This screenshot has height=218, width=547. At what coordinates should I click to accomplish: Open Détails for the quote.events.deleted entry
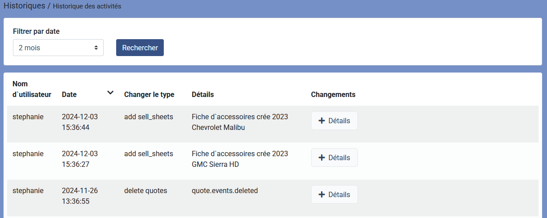click(334, 194)
